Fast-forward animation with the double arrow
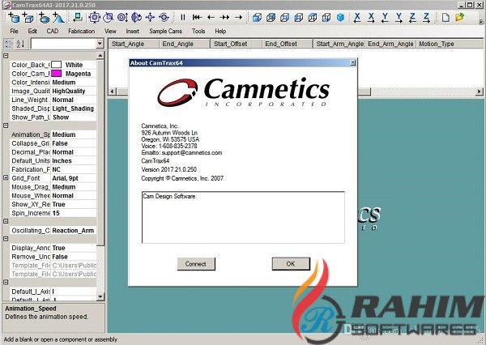This screenshot has width=486, height=345. (x=224, y=17)
